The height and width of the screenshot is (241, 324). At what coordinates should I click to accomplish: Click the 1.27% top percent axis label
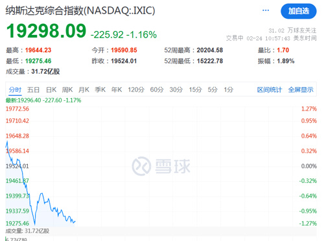click(x=309, y=109)
